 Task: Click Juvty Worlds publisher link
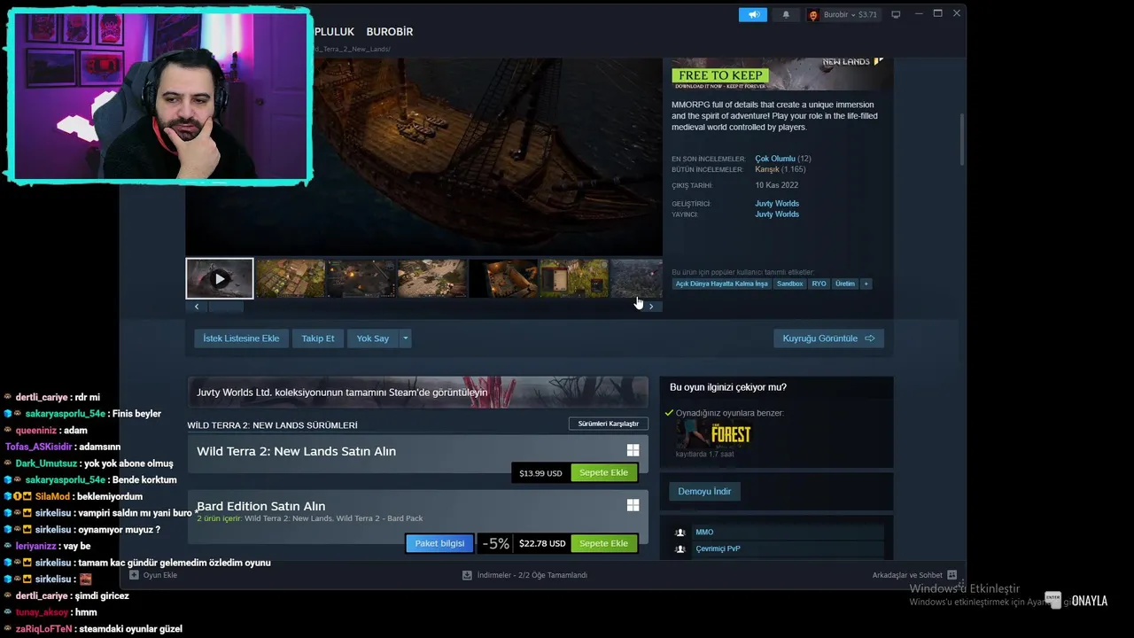pos(777,214)
